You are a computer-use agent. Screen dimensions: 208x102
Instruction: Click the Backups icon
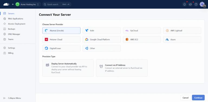tap(5, 29)
